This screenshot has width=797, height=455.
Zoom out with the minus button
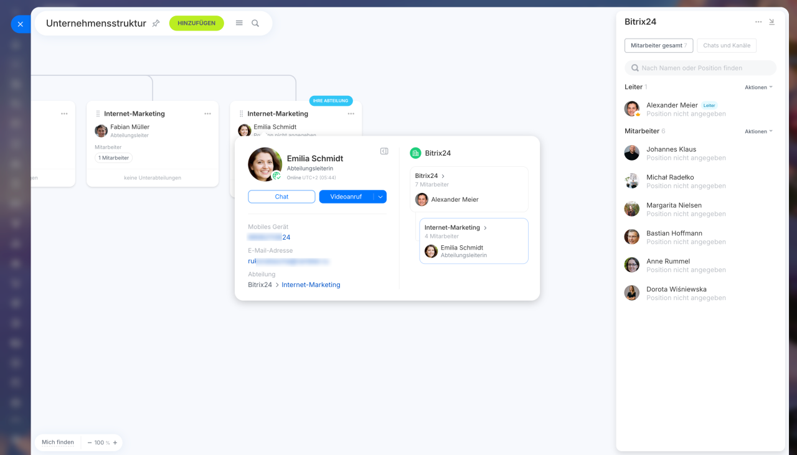[x=89, y=443]
